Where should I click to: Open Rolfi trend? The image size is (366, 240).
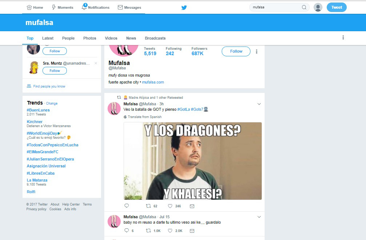31,192
